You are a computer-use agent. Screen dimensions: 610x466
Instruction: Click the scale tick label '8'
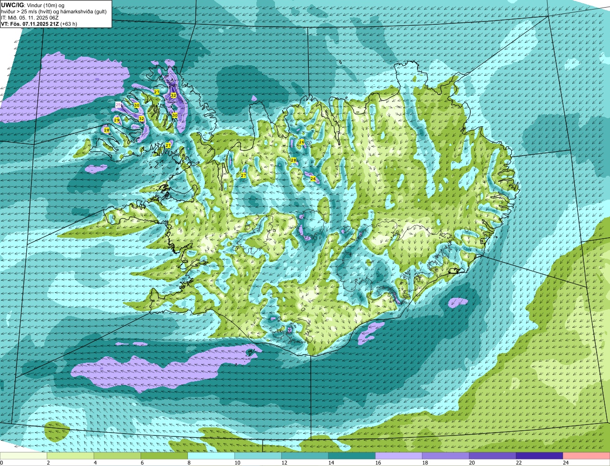[x=189, y=462]
